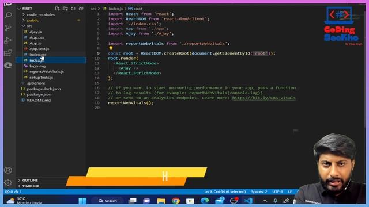This screenshot has height=207, width=369.
Task: Open File Explorer from the taskbar
Action: 161,201
